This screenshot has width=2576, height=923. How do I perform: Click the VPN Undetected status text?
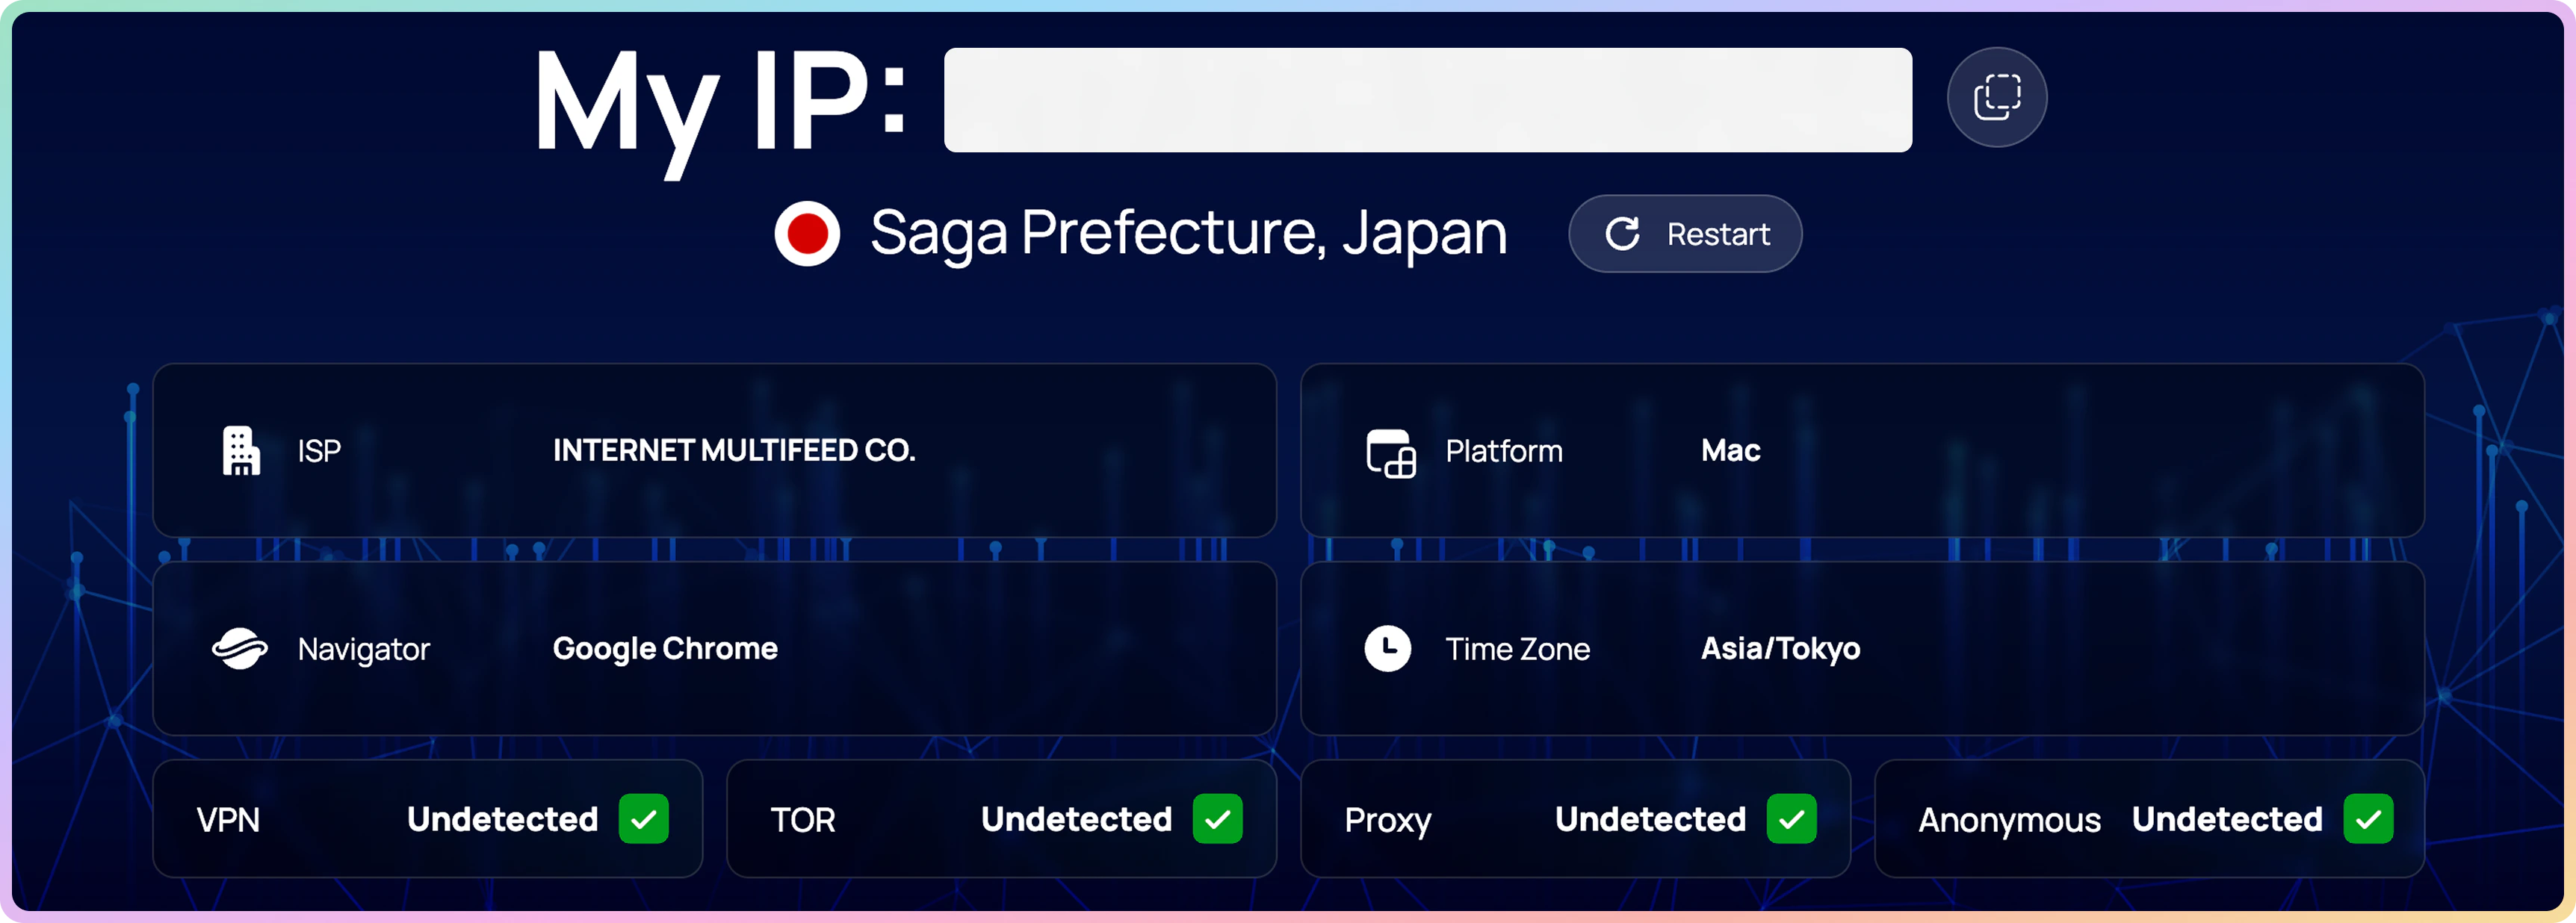(502, 819)
